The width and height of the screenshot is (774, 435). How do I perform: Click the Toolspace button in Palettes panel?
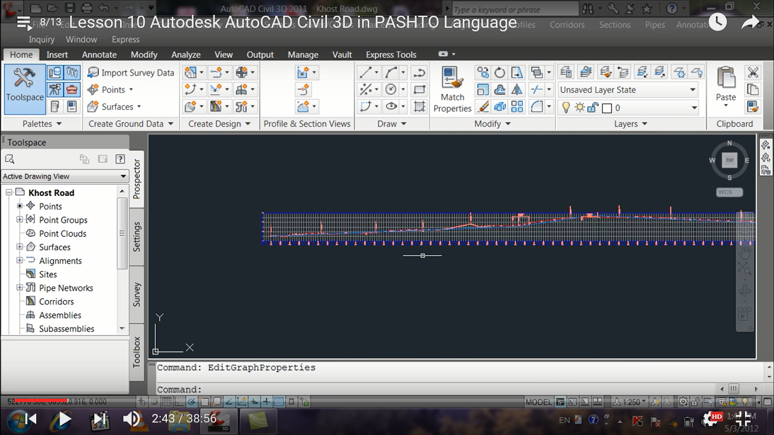tap(24, 89)
